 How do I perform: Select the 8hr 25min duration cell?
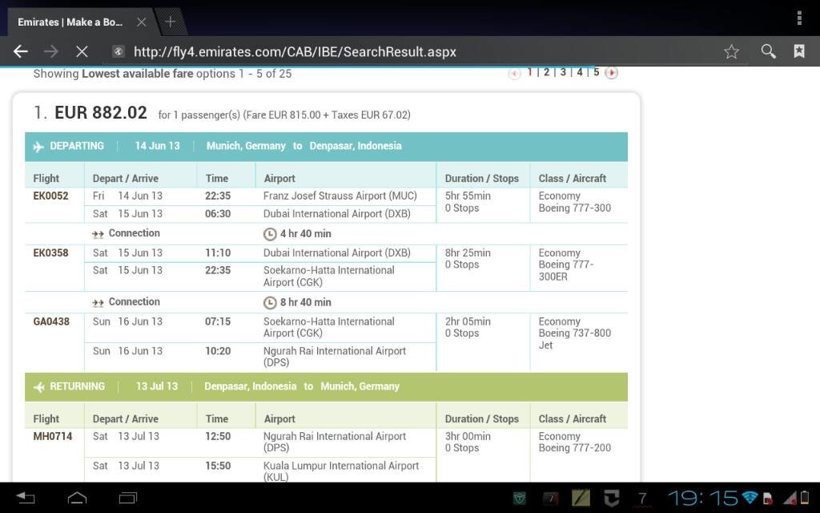pos(468,252)
